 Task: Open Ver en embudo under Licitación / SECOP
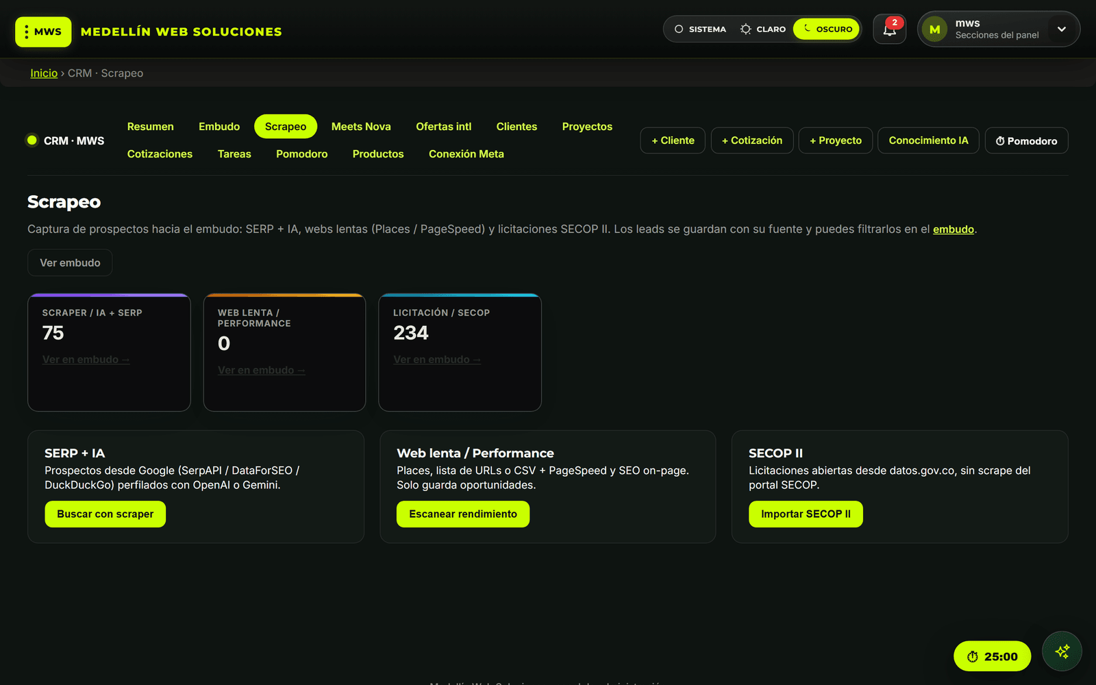click(x=437, y=360)
